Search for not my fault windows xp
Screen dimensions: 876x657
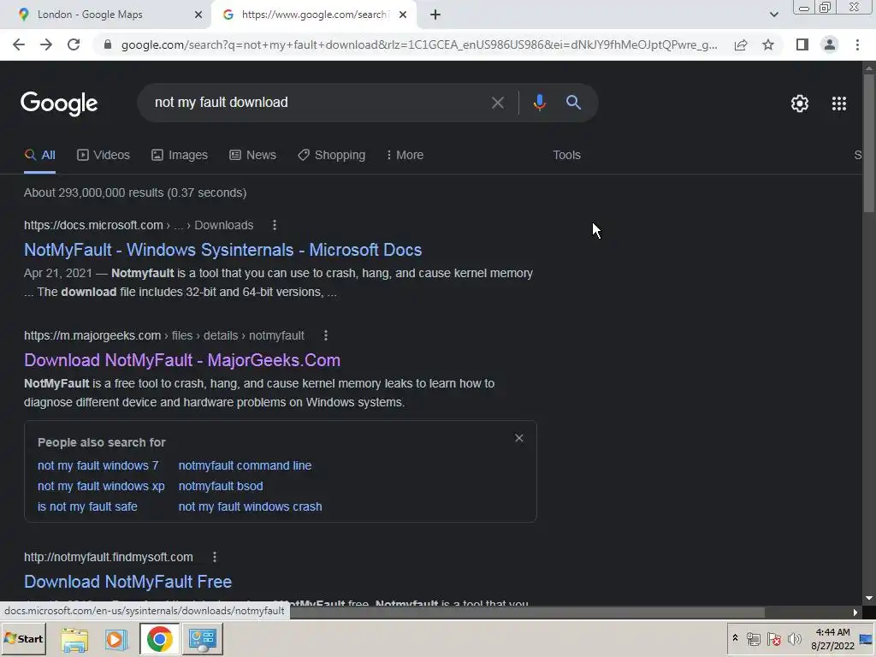pyautogui.click(x=101, y=486)
